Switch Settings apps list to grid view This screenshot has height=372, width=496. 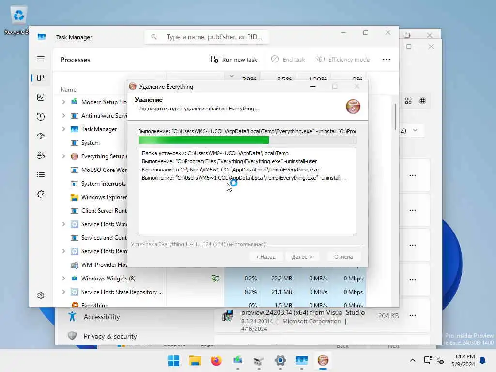point(408,101)
